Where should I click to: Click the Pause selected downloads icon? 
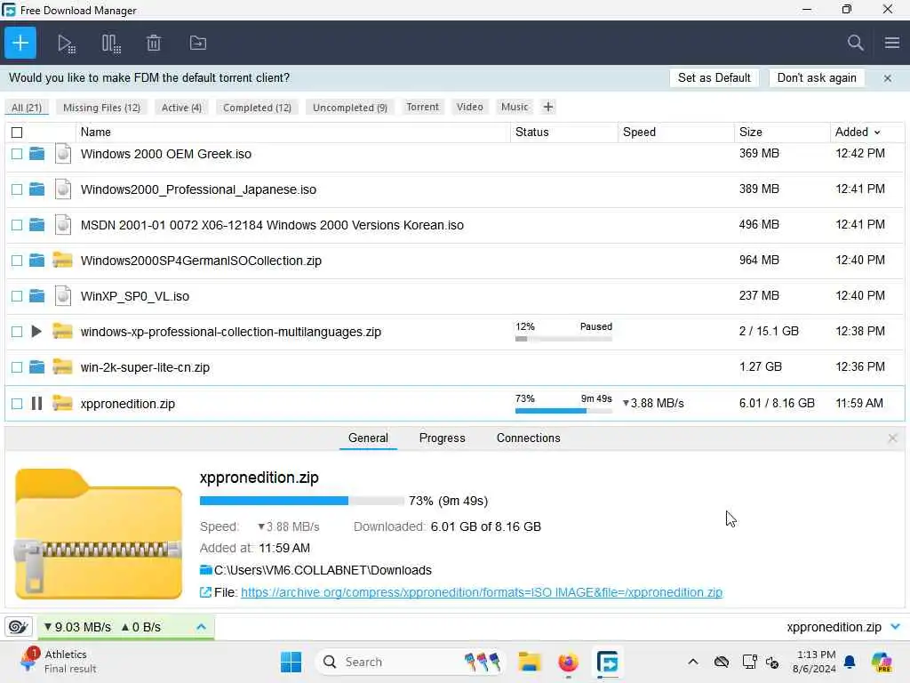tap(111, 44)
